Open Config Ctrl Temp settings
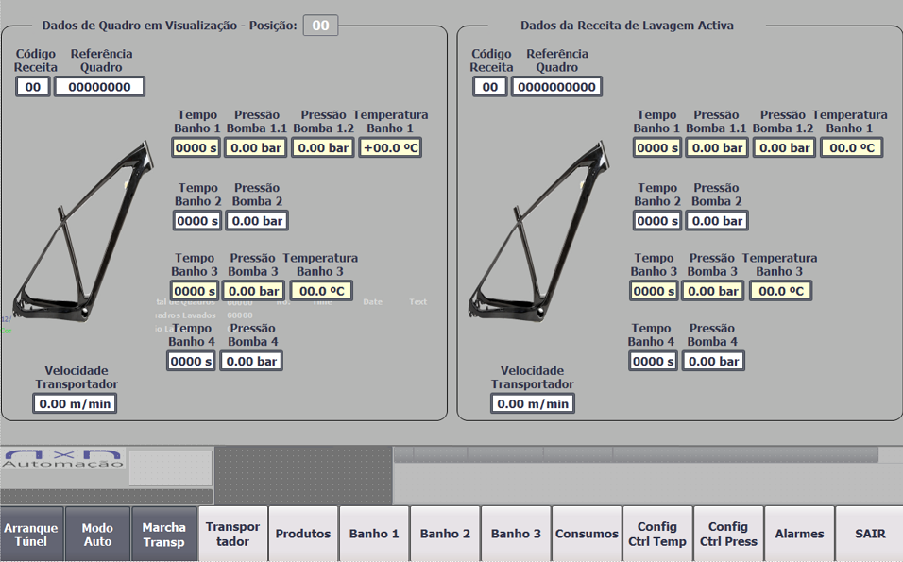Screen dimensions: 903x562 click(656, 534)
